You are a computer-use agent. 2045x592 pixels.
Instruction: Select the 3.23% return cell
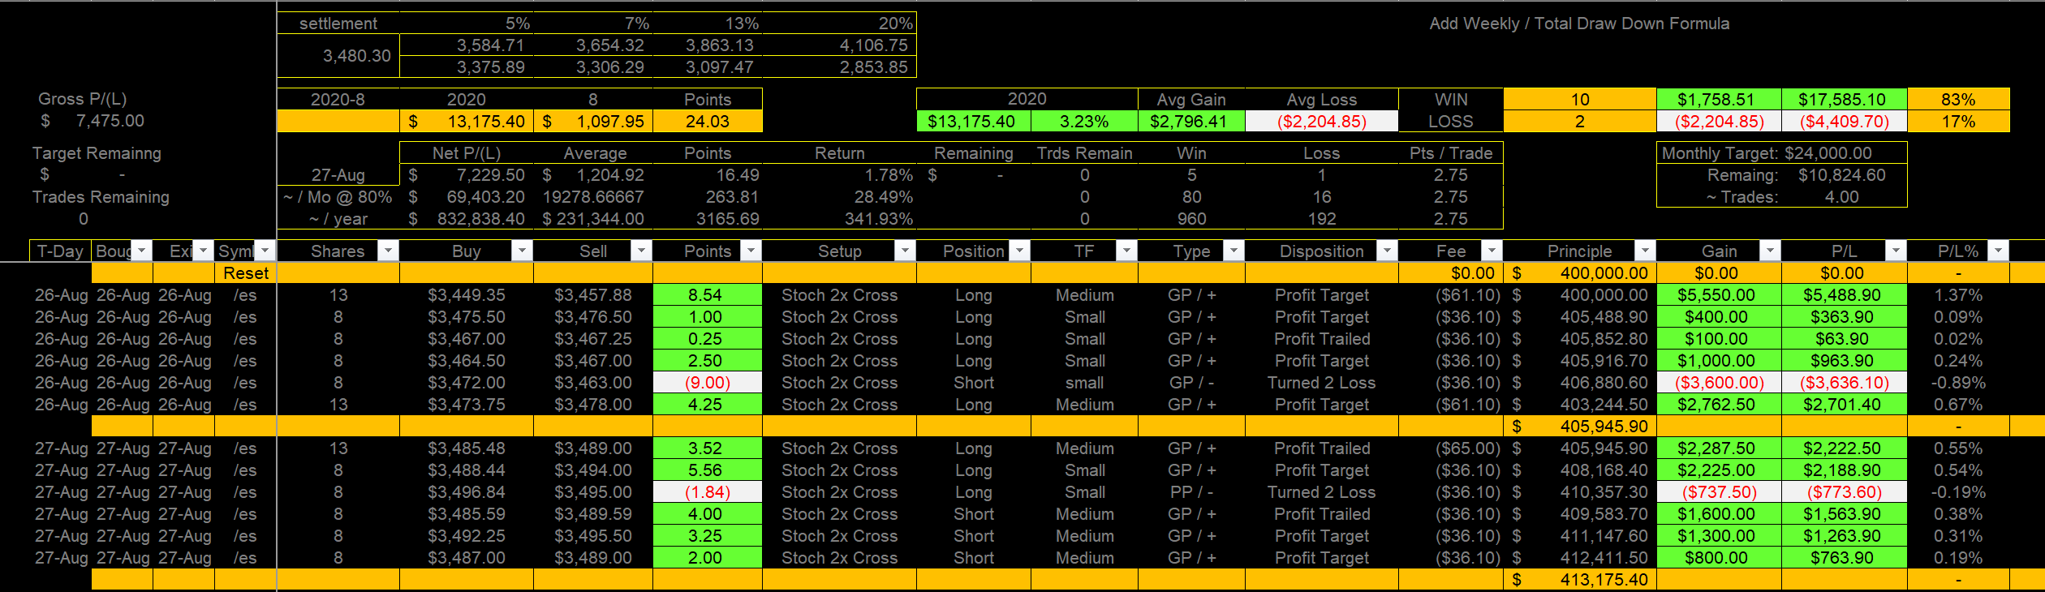pyautogui.click(x=1084, y=122)
